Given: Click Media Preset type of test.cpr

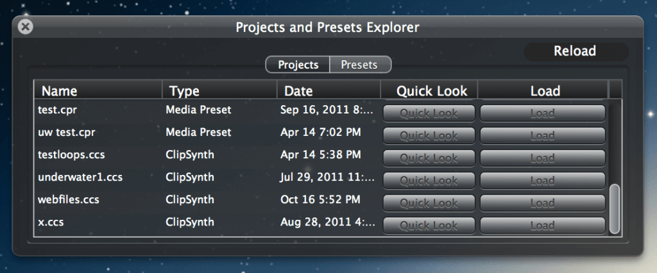Looking at the screenshot, I should pyautogui.click(x=198, y=110).
